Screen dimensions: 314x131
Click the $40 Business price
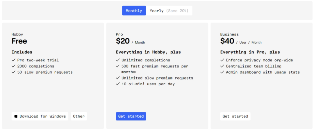click(x=227, y=41)
